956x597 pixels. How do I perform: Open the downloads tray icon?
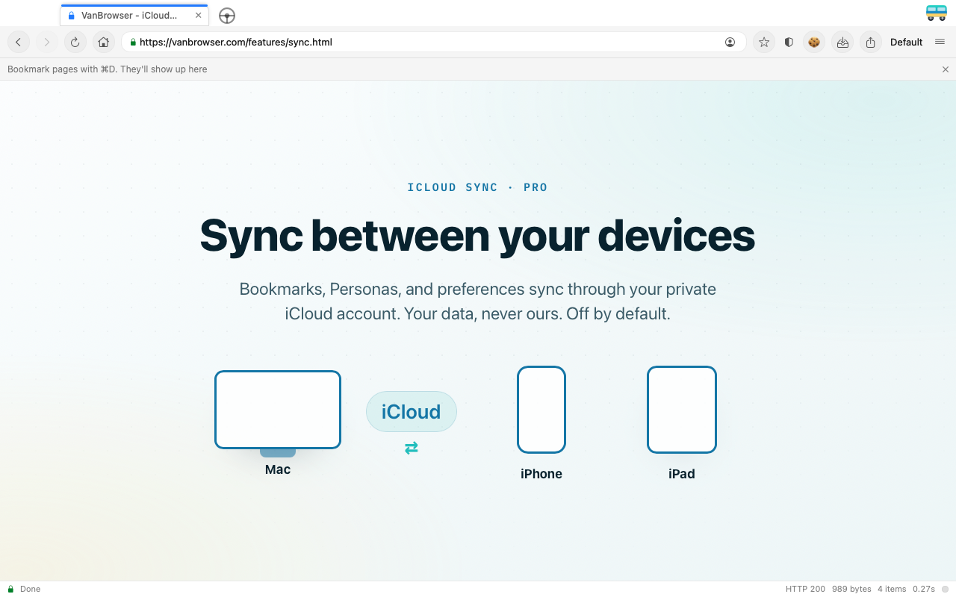(x=842, y=43)
